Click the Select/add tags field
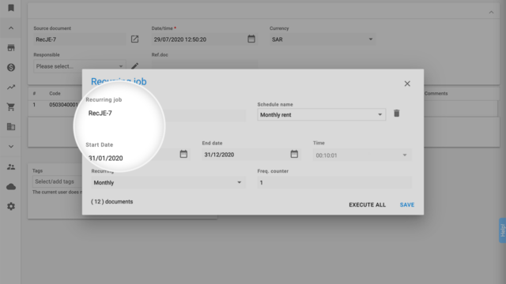This screenshot has height=284, width=506. pyautogui.click(x=57, y=181)
